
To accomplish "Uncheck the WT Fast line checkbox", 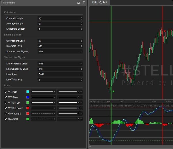I will point(6,92).
